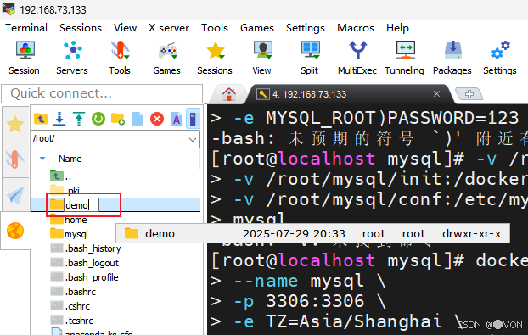The width and height of the screenshot is (528, 335).
Task: Click the Split toolbar icon
Action: pos(310,58)
